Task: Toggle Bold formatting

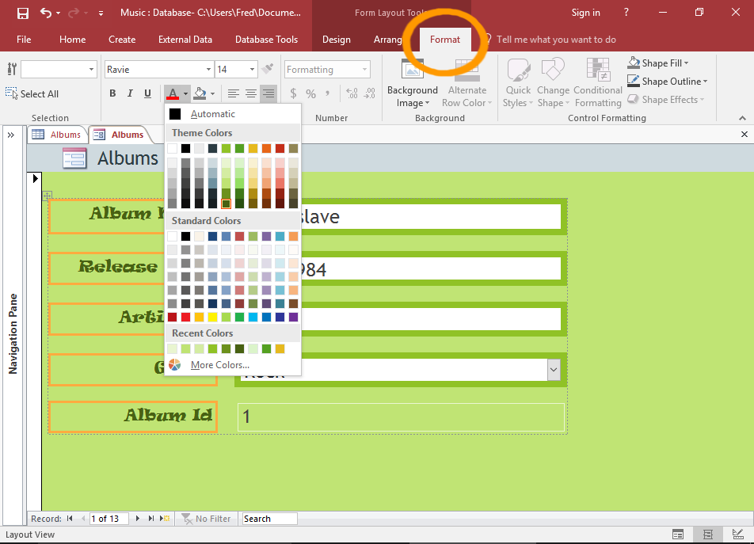Action: pos(112,93)
